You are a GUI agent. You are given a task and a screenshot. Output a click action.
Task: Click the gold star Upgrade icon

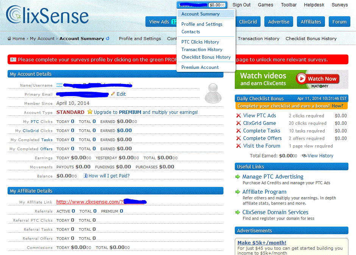tap(90, 112)
